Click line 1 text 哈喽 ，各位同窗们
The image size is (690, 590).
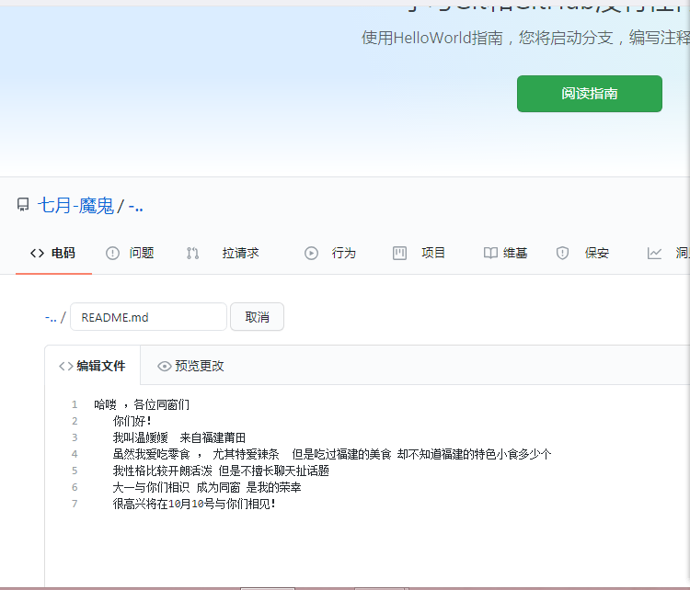click(x=142, y=404)
